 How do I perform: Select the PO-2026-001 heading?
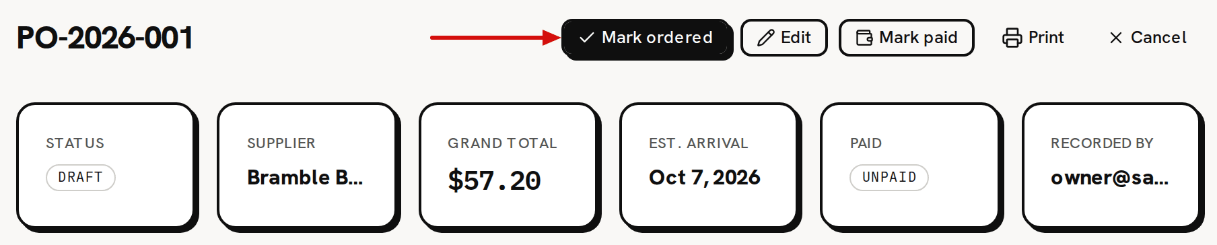click(x=105, y=38)
